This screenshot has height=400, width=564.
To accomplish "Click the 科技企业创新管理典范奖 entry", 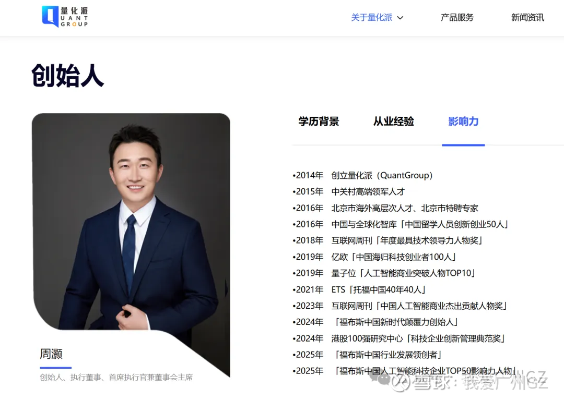I will (399, 338).
